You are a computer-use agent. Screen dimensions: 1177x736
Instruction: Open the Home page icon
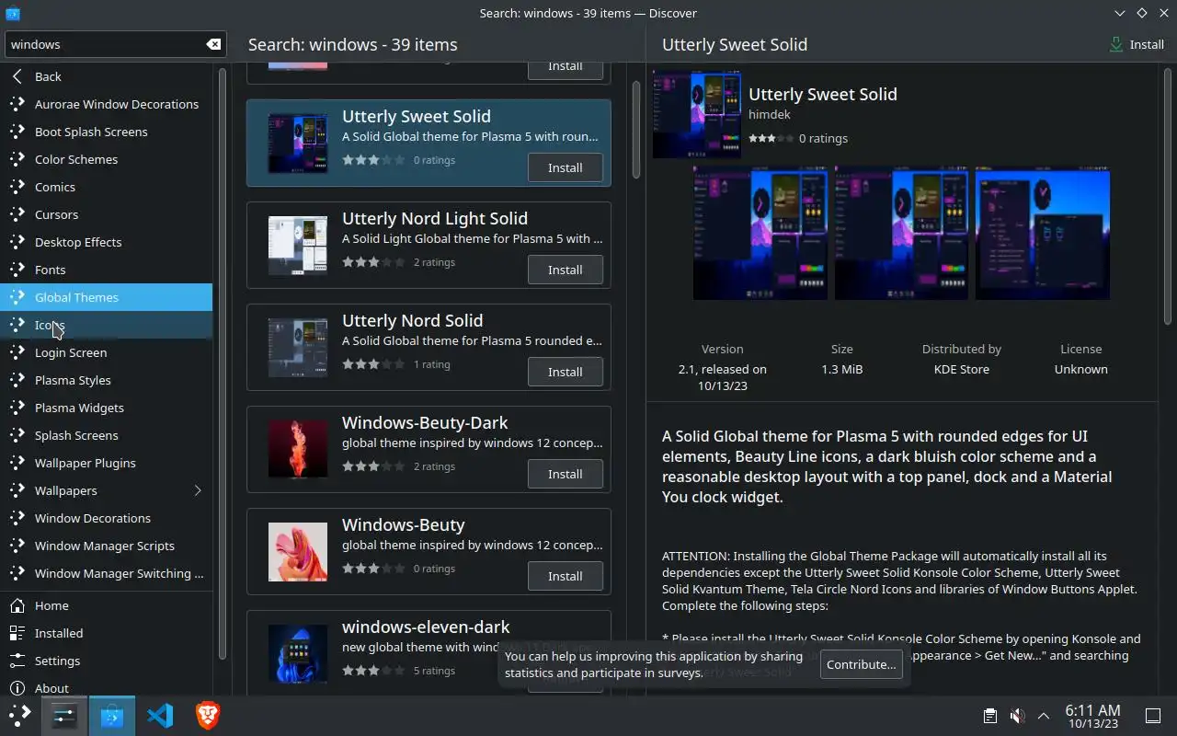tap(17, 605)
